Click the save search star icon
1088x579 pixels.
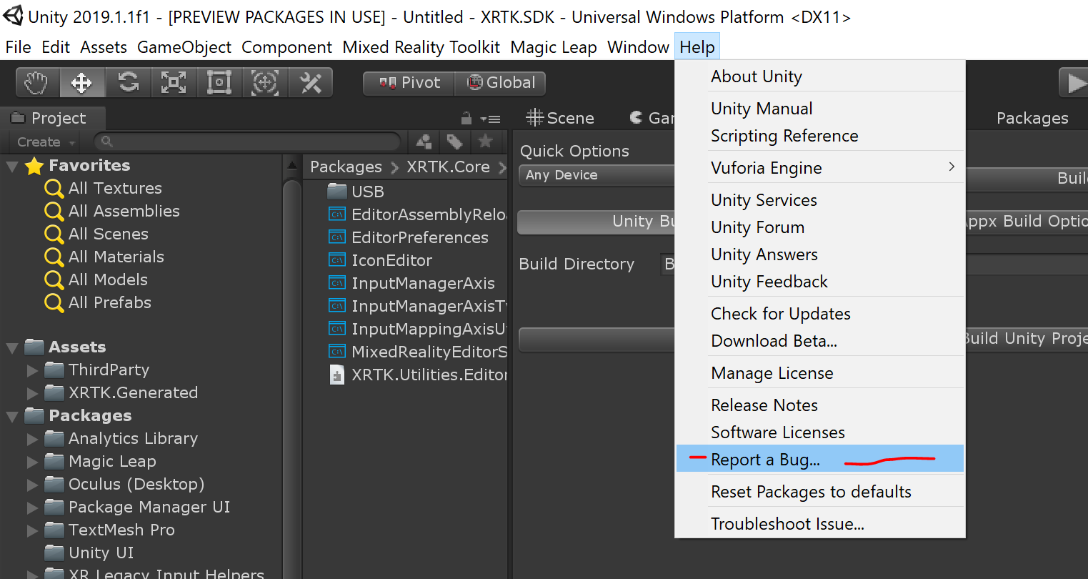[485, 141]
